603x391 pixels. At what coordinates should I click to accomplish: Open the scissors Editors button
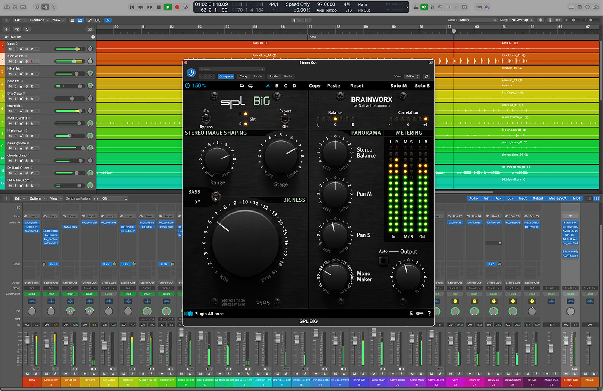53,7
